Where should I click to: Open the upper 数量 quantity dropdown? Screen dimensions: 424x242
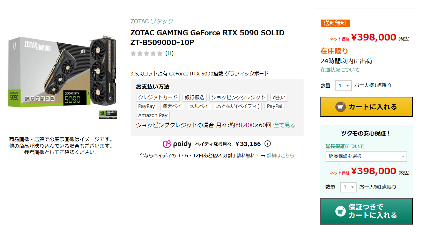343,86
